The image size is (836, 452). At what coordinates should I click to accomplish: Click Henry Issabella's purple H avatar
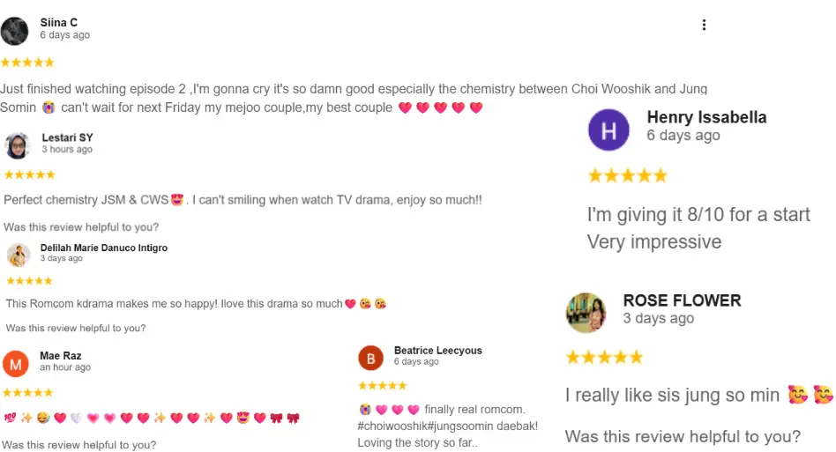click(608, 130)
